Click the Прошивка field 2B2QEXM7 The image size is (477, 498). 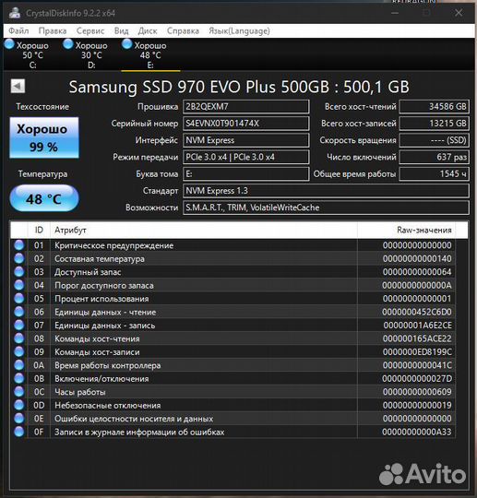click(246, 107)
